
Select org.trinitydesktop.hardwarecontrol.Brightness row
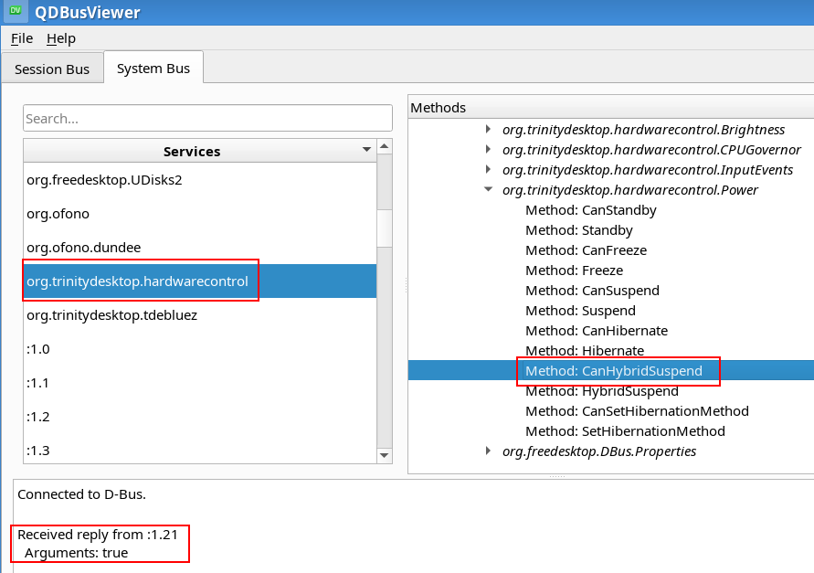coord(643,130)
